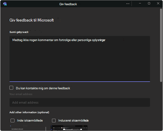163x131 pixels.
Task: Open the left screenshot thumbnail preview
Action: click(x=28, y=128)
